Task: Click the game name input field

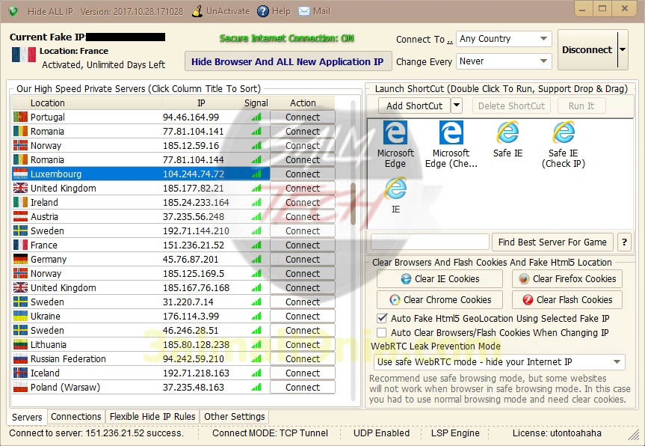Action: (430, 242)
